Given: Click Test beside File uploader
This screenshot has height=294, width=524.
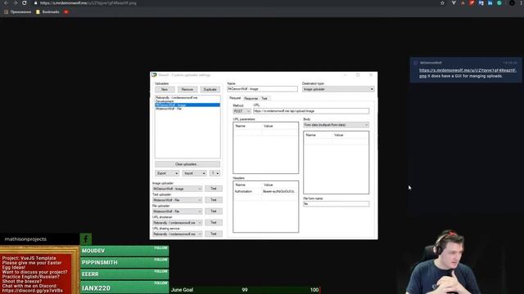Looking at the screenshot, I should [x=214, y=212].
